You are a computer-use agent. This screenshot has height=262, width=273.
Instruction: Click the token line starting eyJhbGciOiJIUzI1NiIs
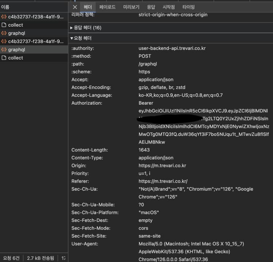point(203,111)
